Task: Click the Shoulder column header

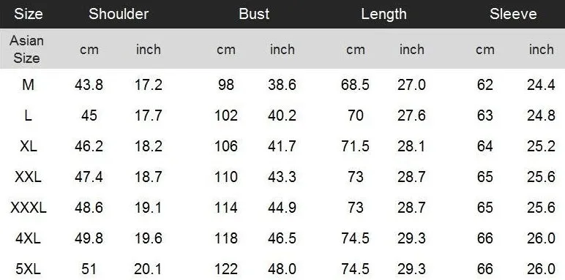Action: point(119,14)
